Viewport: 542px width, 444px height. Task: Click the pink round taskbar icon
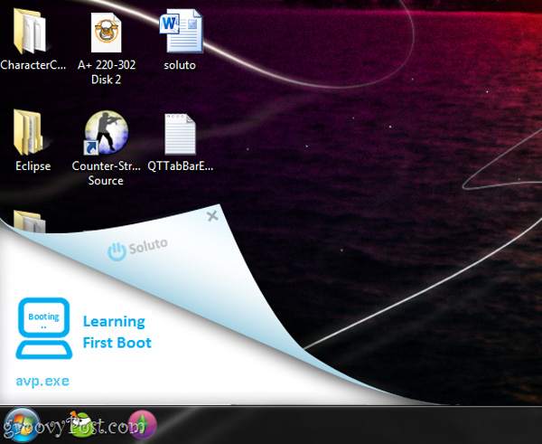pos(142,425)
